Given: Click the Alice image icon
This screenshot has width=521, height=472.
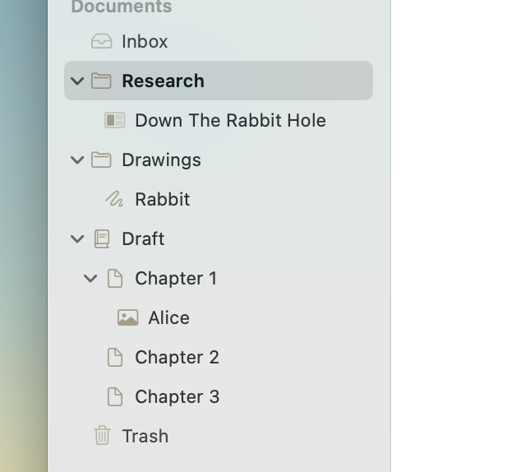Looking at the screenshot, I should [128, 317].
